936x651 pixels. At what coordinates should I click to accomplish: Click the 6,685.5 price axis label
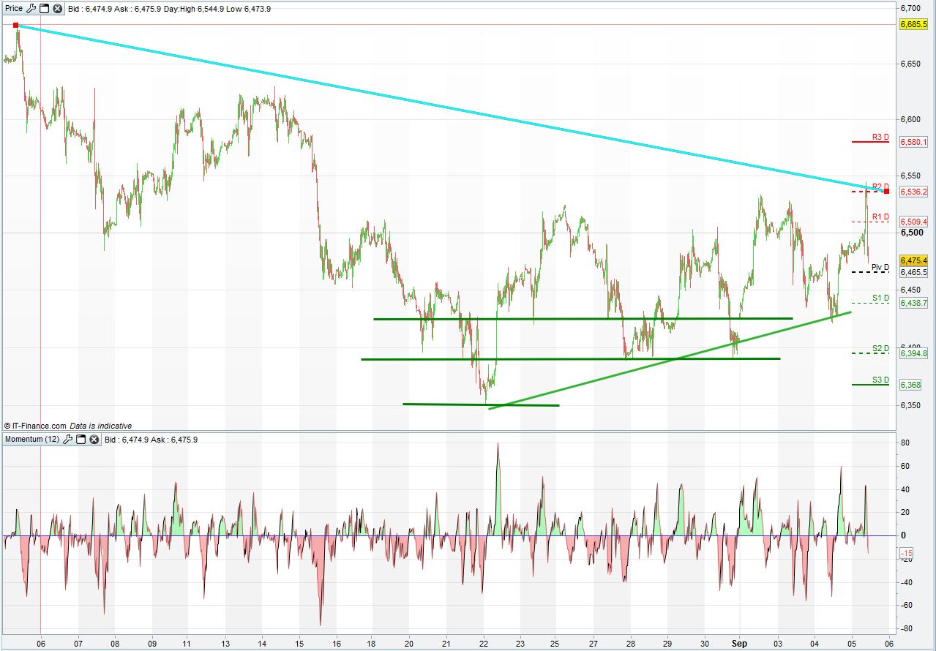[x=913, y=24]
